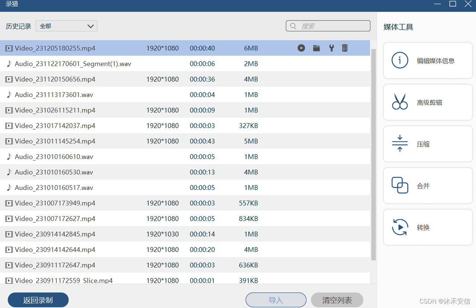Open the 编辑媒体信息 media tool
476x308 pixels.
(x=428, y=61)
